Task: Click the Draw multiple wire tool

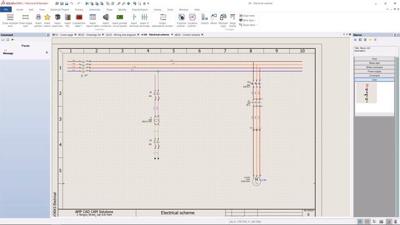Action: pyautogui.click(x=10, y=21)
